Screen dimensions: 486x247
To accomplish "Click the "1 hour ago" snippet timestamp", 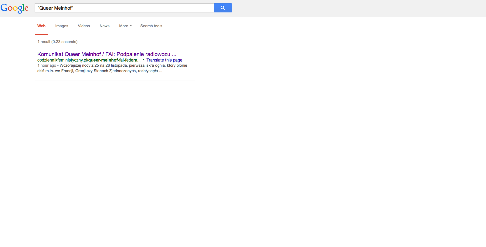I will coord(47,65).
